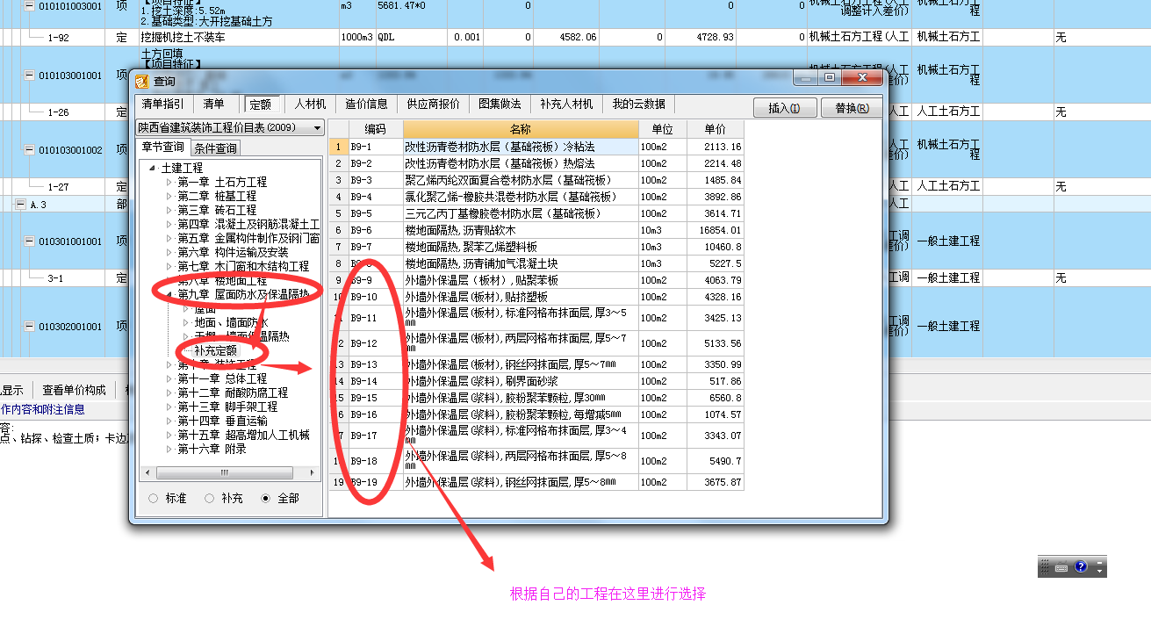Click the 编码 column header
Viewport: 1151px width, 641px height.
tap(375, 129)
